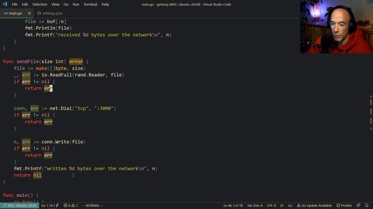Select the UTF-8 encoding status item

(271, 206)
